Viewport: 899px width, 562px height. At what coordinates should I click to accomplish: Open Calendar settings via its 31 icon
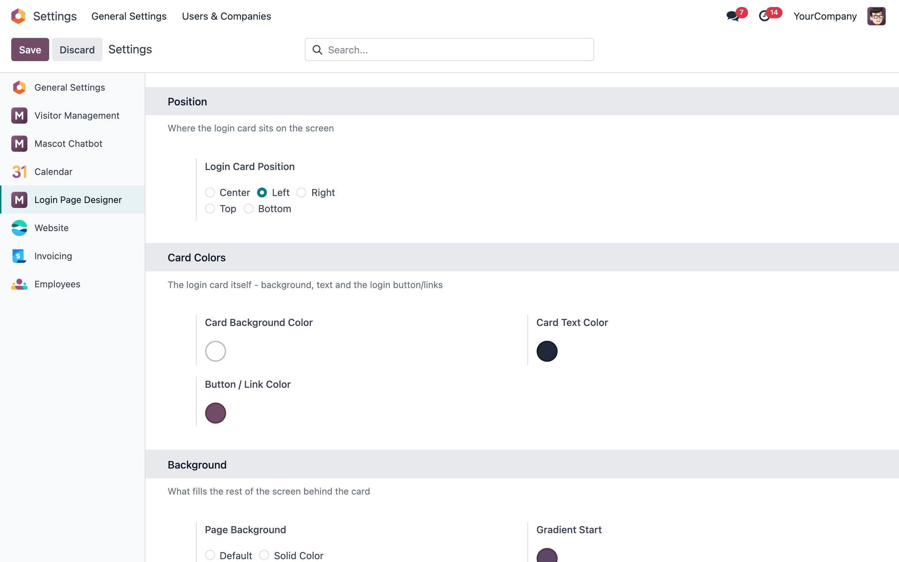19,172
